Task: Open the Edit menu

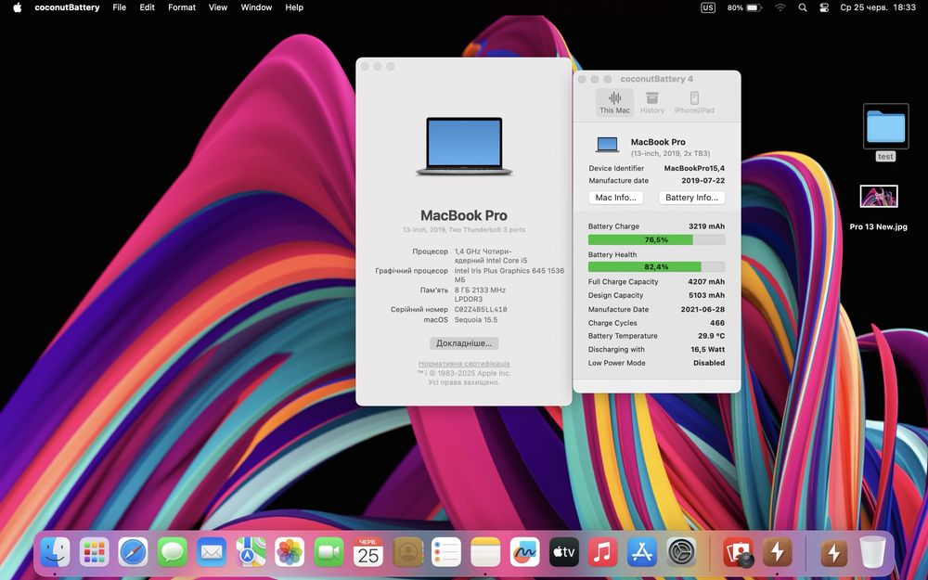Action: pos(147,7)
